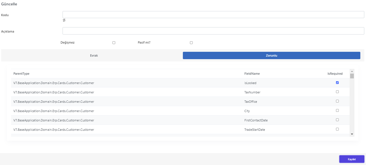This screenshot has height=165, width=366.
Task: Click the ParentType column header
Action: [22, 74]
